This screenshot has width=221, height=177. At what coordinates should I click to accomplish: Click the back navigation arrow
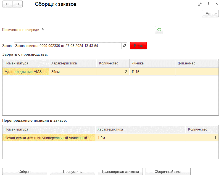point(7,4)
